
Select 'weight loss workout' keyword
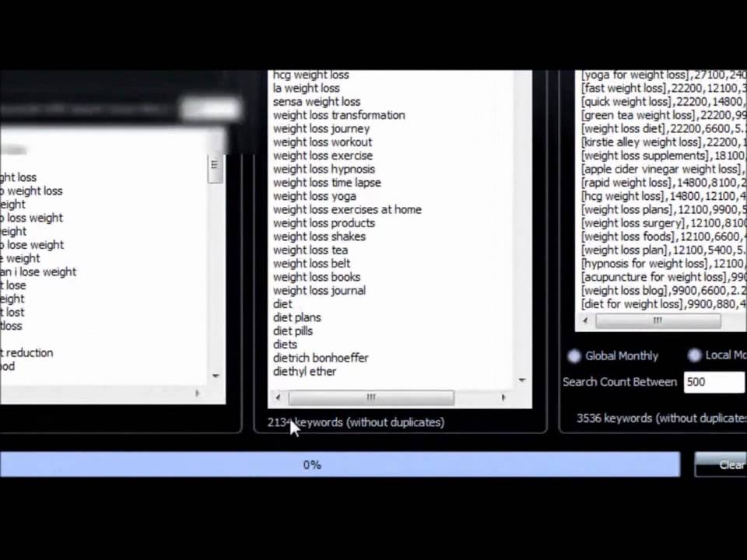322,142
